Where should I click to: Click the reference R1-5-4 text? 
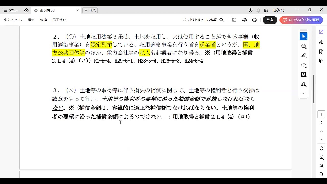click(x=102, y=61)
